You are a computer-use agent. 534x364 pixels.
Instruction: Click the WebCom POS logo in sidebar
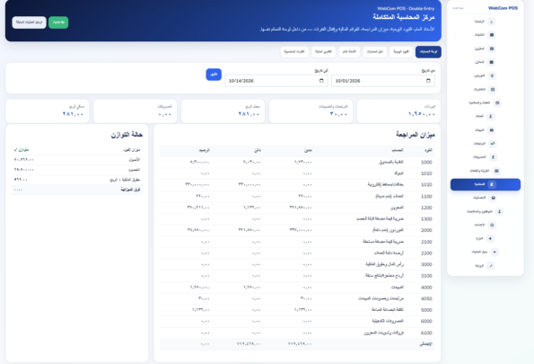(x=503, y=8)
